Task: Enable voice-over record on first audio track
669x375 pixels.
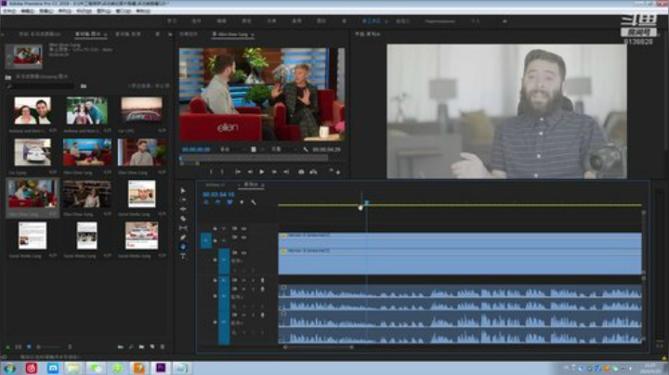Action: (262, 280)
